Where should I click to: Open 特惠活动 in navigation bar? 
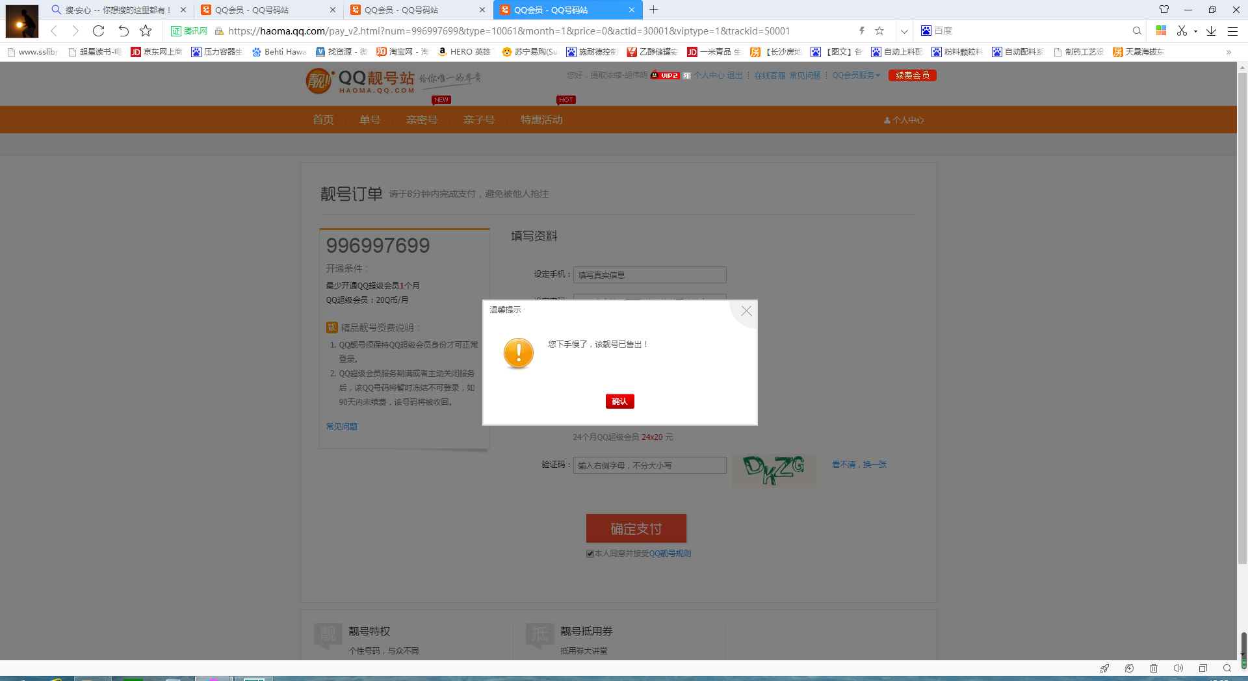tap(541, 120)
